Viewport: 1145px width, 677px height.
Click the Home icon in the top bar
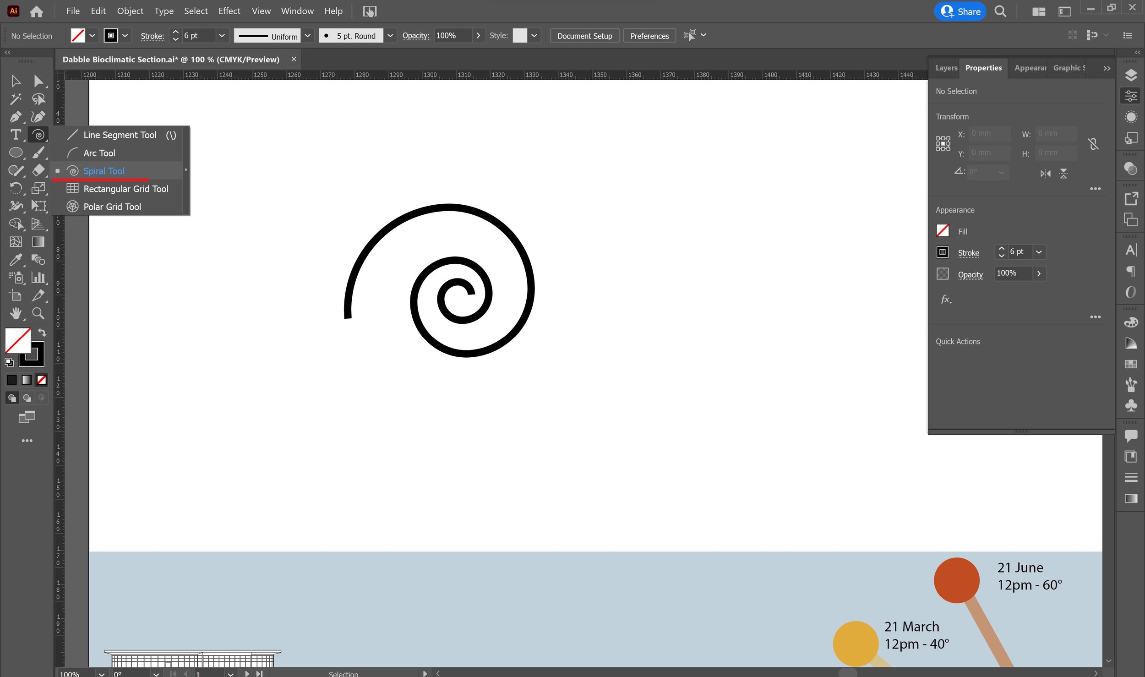pyautogui.click(x=37, y=11)
